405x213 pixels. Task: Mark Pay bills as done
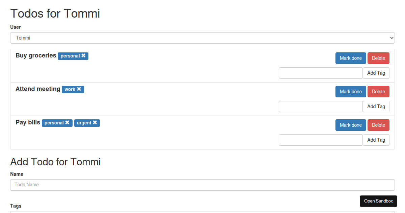[351, 125]
